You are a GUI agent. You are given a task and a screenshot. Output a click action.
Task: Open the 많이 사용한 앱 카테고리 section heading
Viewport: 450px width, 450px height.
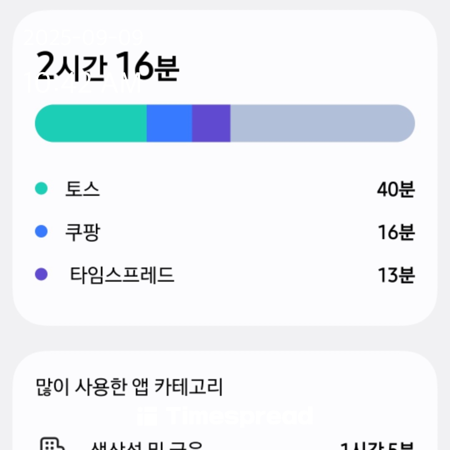[x=129, y=387]
